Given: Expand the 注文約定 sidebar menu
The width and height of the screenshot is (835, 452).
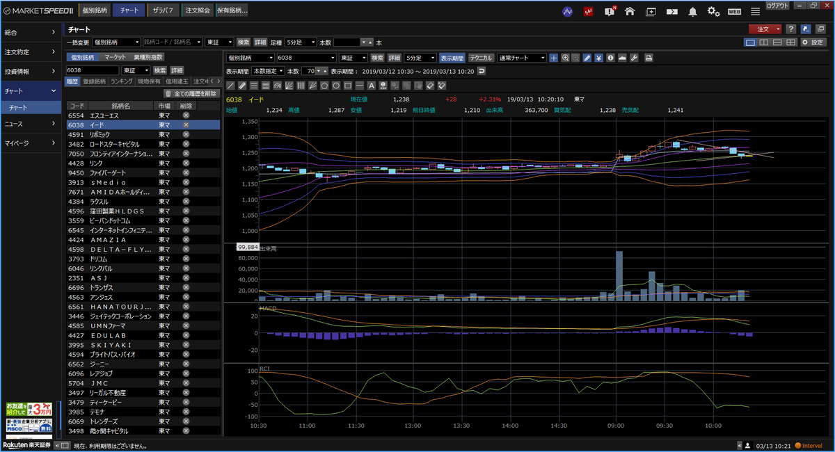Looking at the screenshot, I should (x=31, y=51).
